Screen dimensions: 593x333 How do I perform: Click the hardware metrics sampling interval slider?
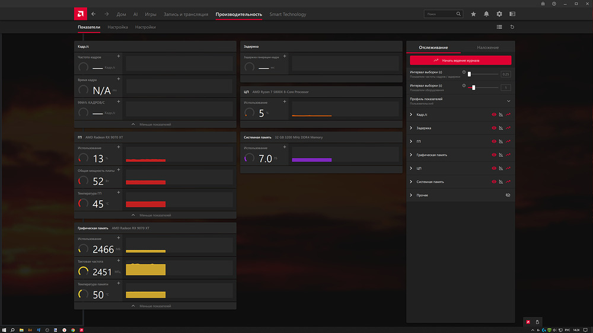[x=483, y=87]
